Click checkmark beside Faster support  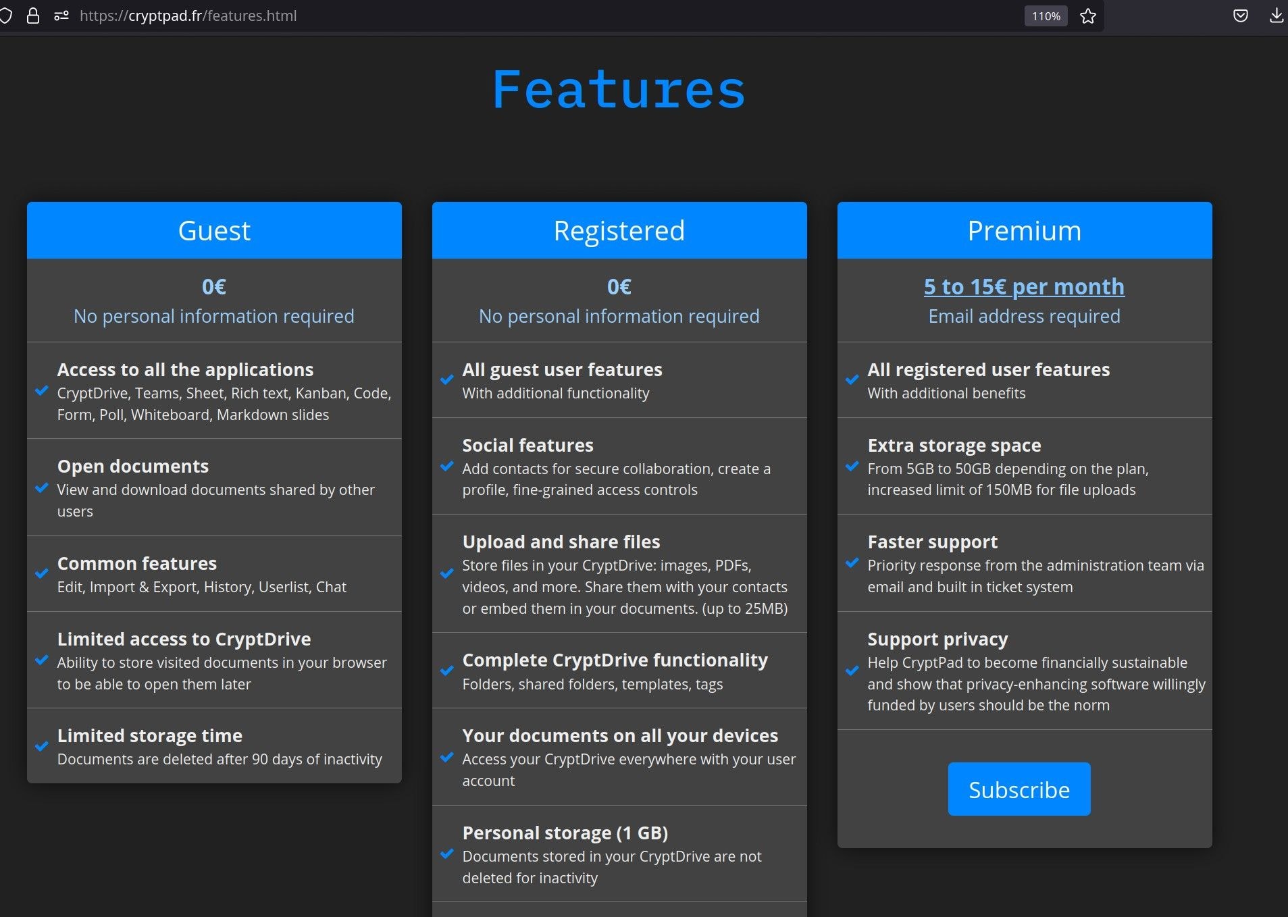tap(852, 562)
